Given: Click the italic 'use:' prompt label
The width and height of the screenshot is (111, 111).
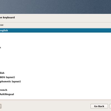Looking at the screenshot, I should pos(2,25).
